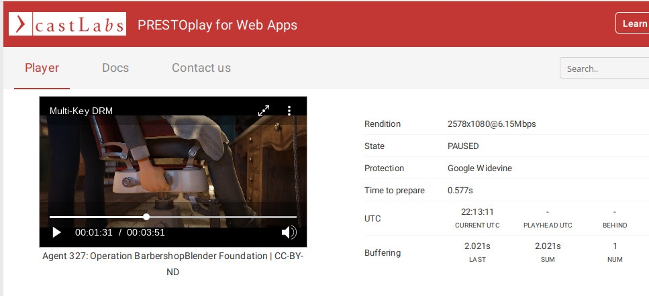This screenshot has width=649, height=296.
Task: Click total duration 00:03:51
Action: [x=146, y=232]
